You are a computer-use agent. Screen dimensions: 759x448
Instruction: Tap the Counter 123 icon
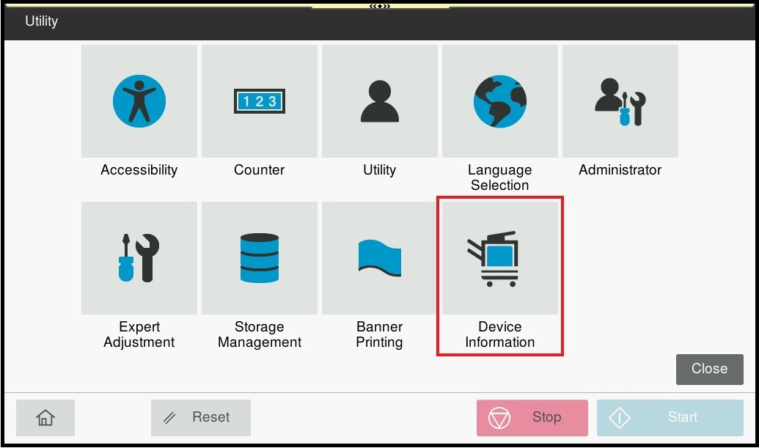[x=260, y=101]
